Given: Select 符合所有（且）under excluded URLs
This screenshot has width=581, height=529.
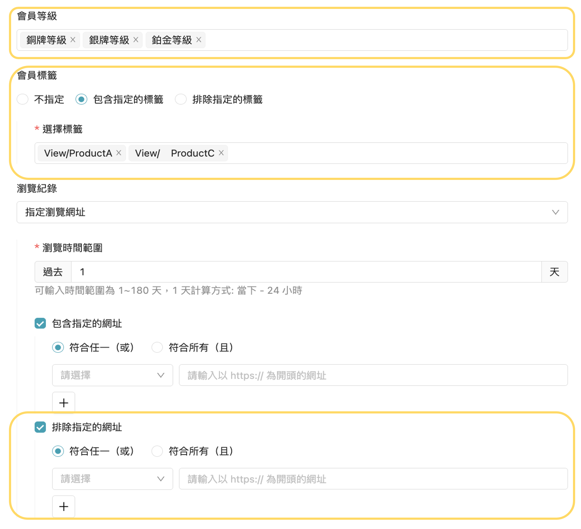Looking at the screenshot, I should [x=157, y=451].
